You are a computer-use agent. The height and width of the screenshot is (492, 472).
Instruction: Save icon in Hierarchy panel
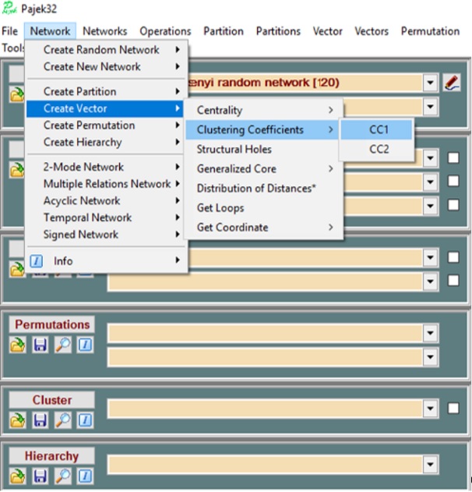coord(41,476)
